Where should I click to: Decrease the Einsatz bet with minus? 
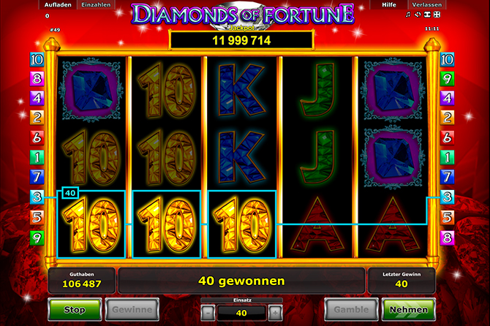[208, 313]
